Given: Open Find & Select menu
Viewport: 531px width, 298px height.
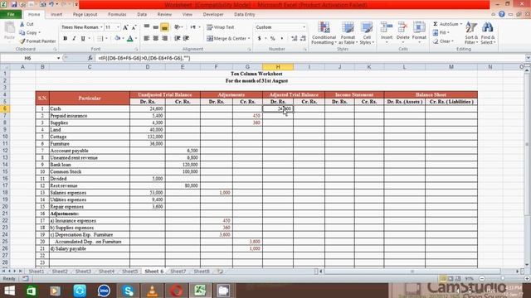Looking at the screenshot, I should [488, 33].
